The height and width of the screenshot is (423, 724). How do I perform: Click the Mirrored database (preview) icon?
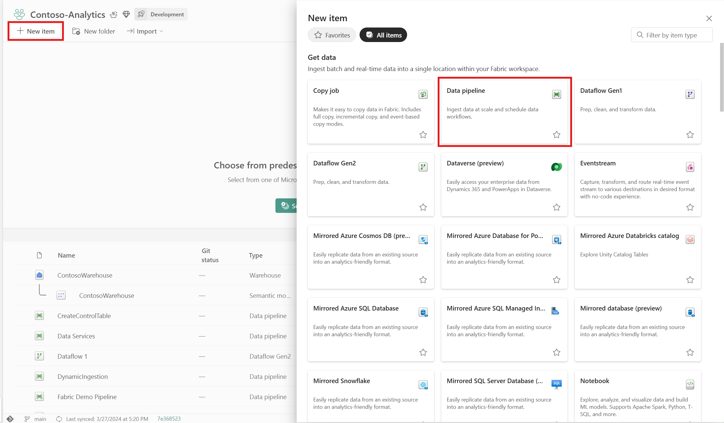point(690,312)
